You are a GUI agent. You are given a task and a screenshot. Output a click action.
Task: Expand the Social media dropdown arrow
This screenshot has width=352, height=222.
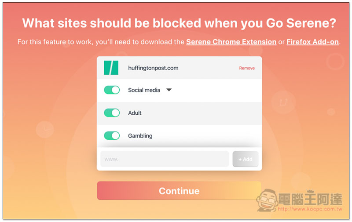[x=169, y=90]
